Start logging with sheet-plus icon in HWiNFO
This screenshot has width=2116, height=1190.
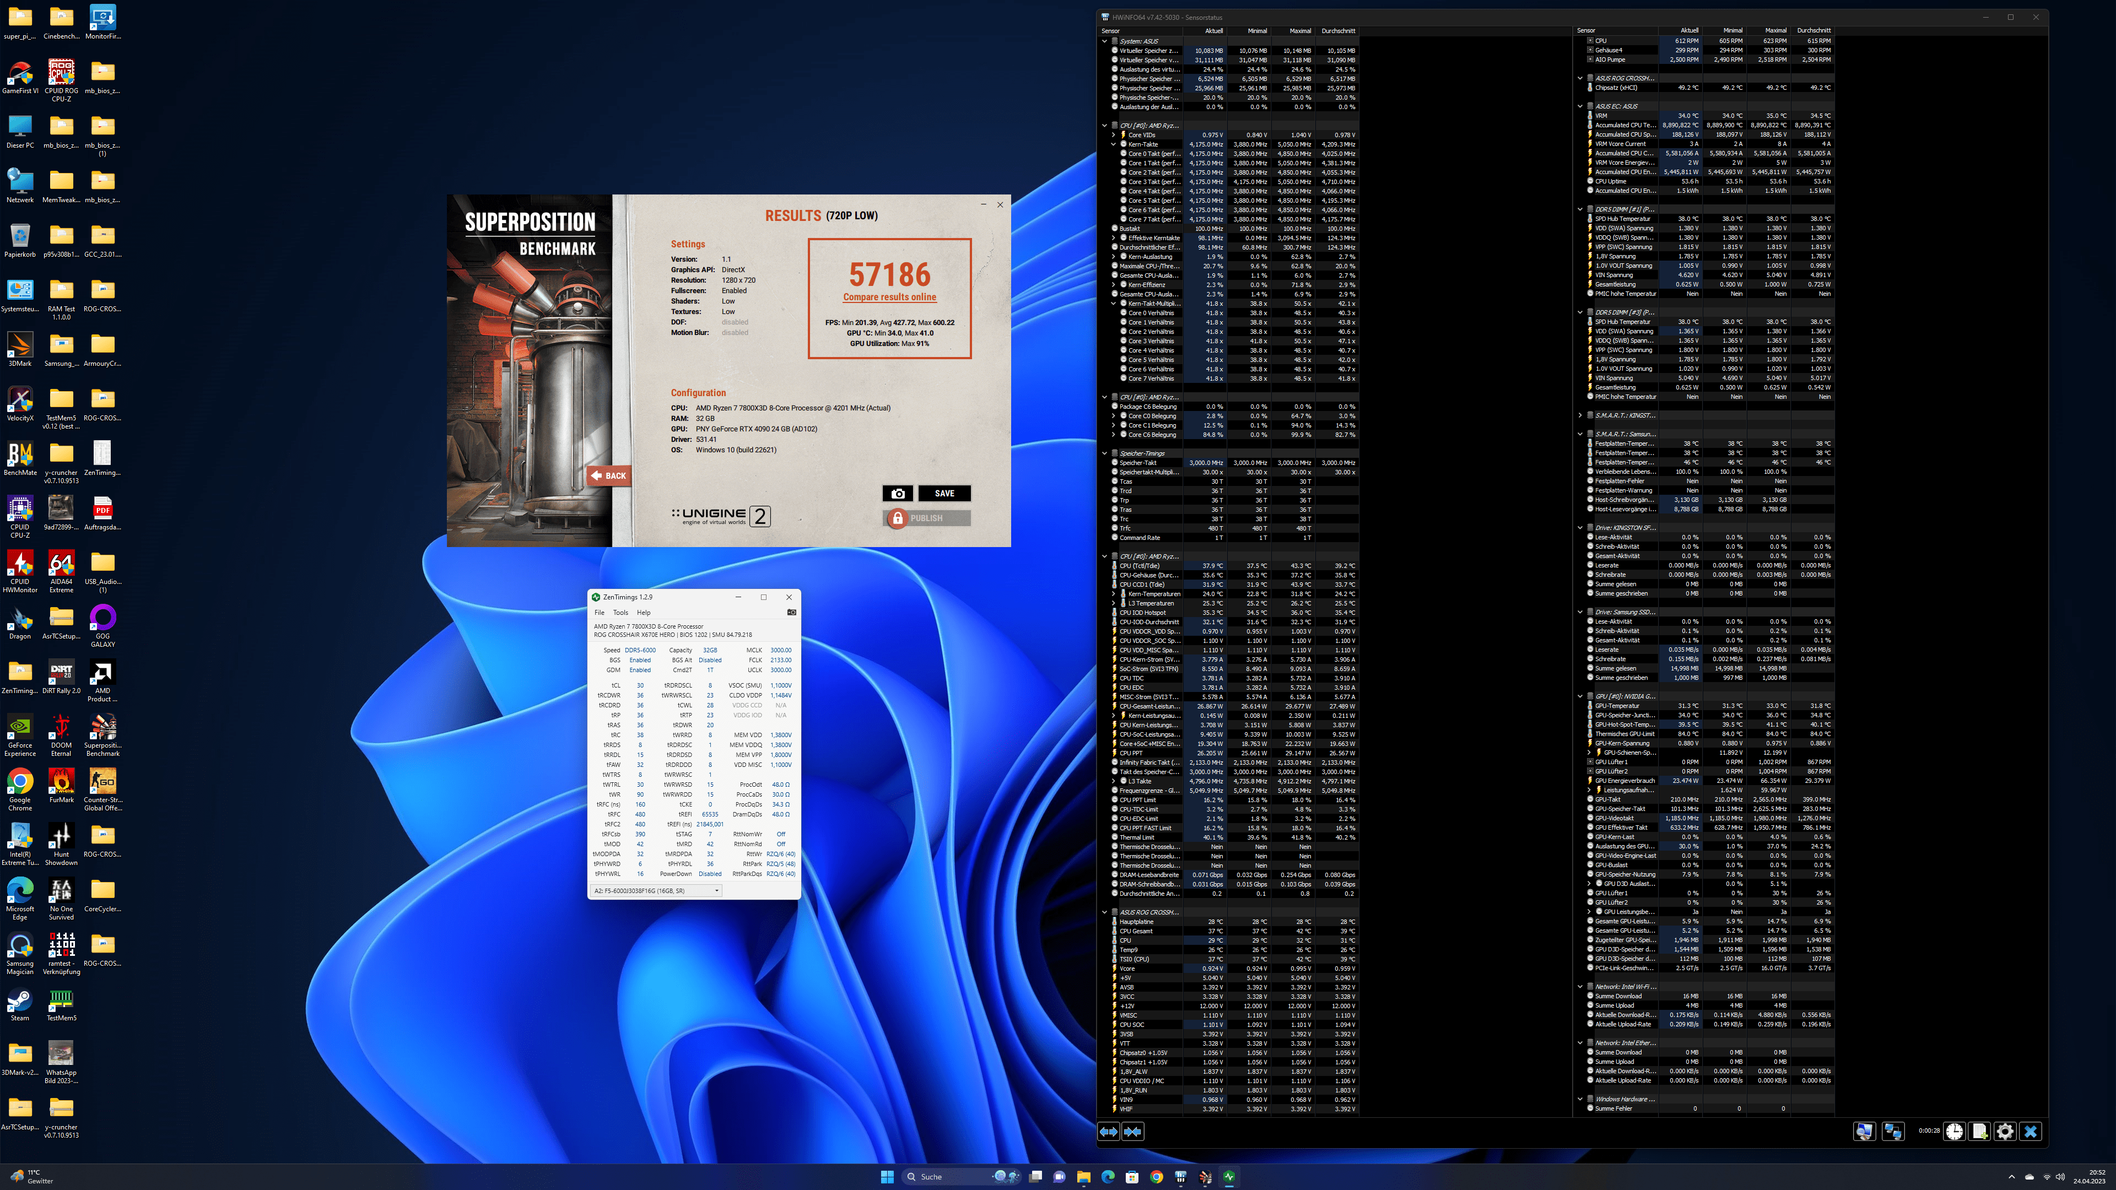coord(1980,1132)
